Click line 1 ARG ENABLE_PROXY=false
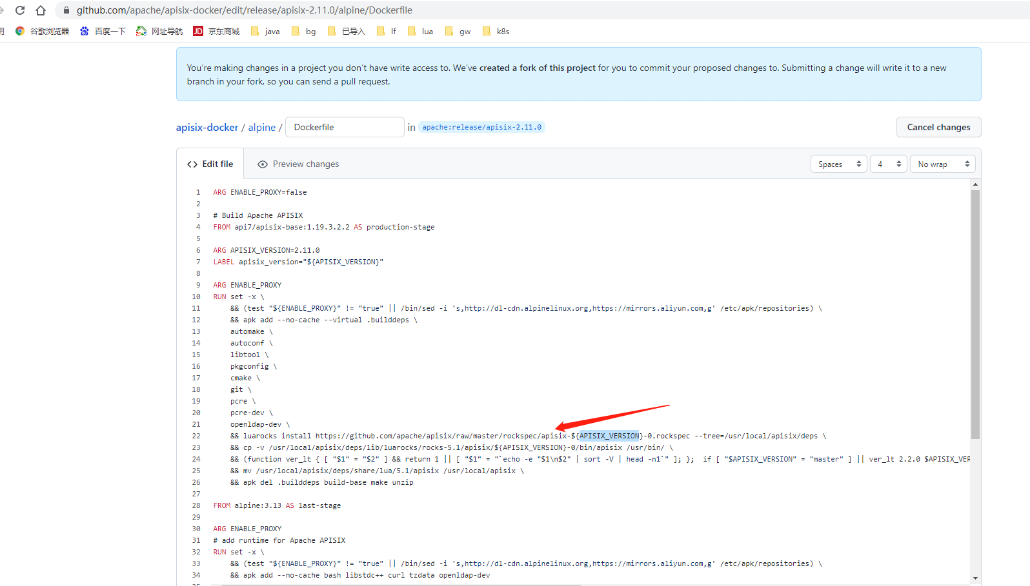Viewport: 1030px width, 586px height. pos(260,192)
